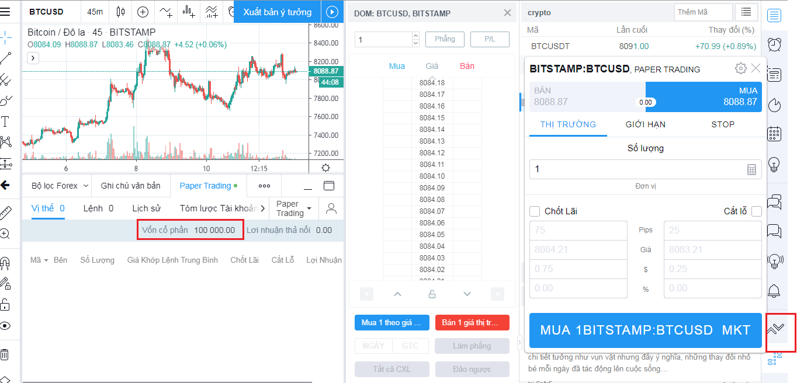Switch to the GIỚI HẠN order tab
797x383 pixels.
click(x=646, y=124)
